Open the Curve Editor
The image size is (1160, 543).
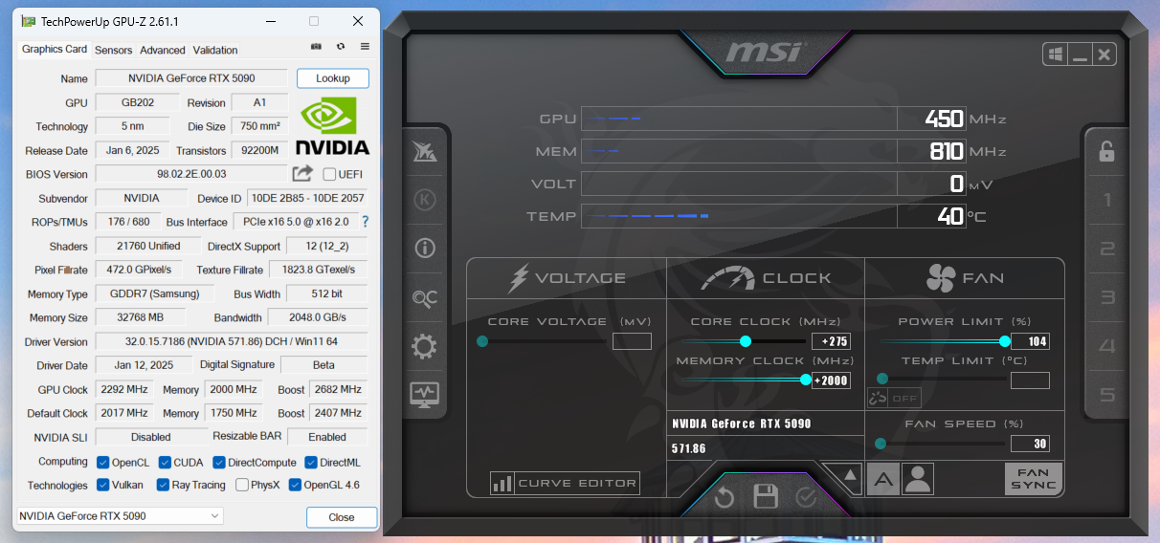[x=565, y=483]
